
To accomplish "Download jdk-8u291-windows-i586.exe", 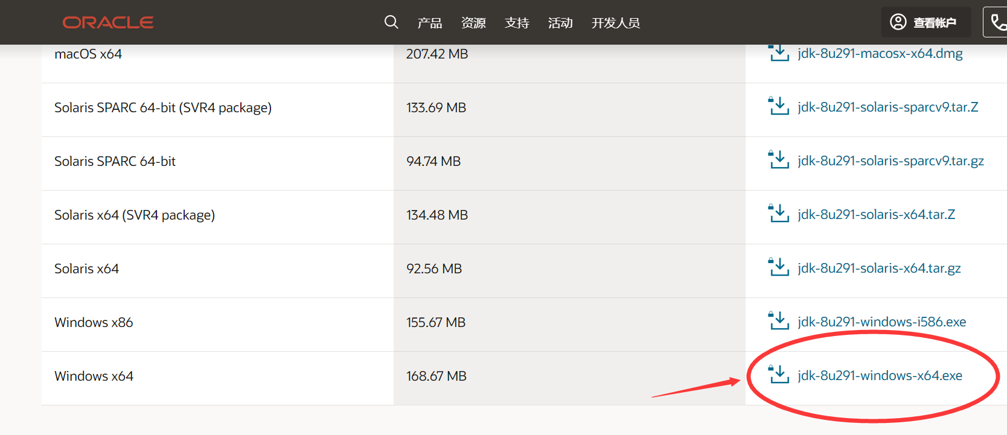I will tap(882, 322).
